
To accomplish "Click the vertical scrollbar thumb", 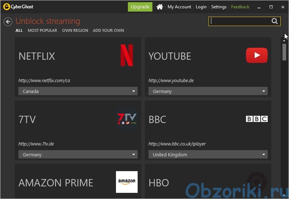I will 284,52.
